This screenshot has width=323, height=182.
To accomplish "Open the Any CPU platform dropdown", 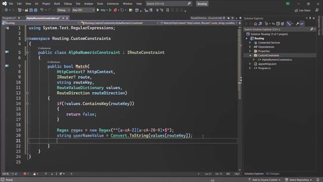I will pyautogui.click(x=83, y=10).
